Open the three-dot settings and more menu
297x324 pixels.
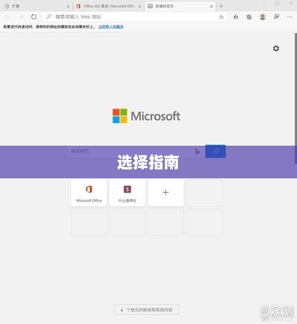[x=289, y=17]
